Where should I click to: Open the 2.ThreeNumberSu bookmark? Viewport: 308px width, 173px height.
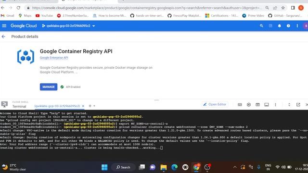pyautogui.click(x=73, y=15)
